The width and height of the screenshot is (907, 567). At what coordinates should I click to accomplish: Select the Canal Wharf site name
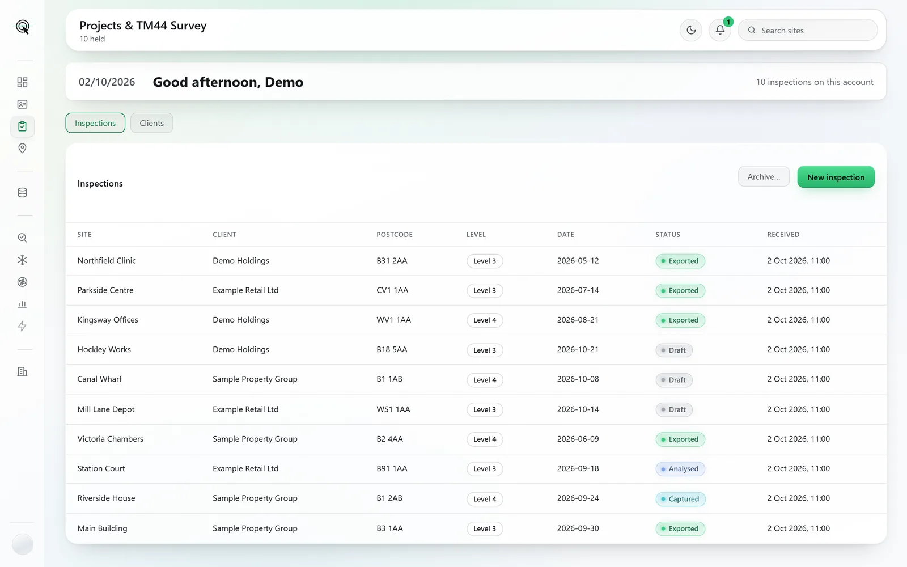100,379
